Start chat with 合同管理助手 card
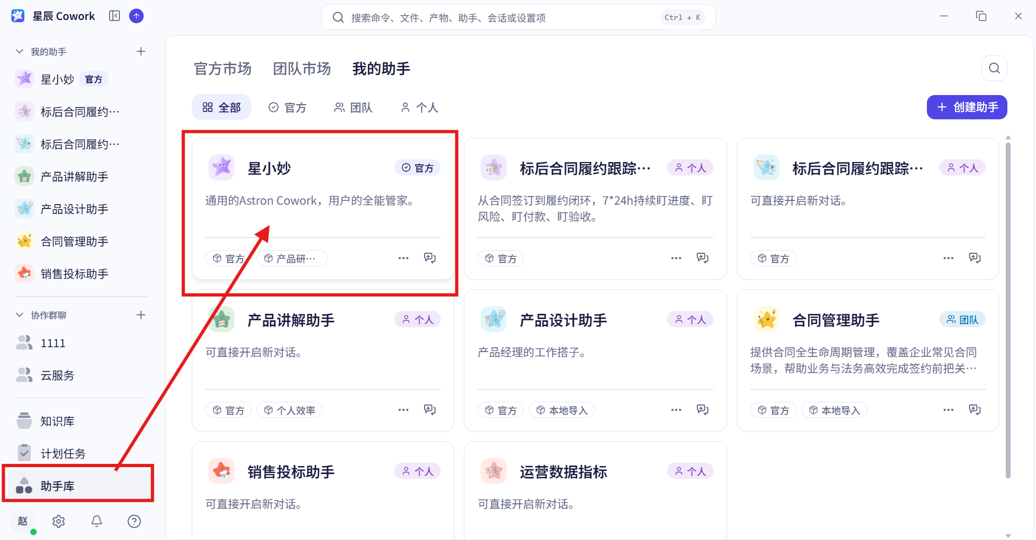The width and height of the screenshot is (1036, 540). coord(975,410)
